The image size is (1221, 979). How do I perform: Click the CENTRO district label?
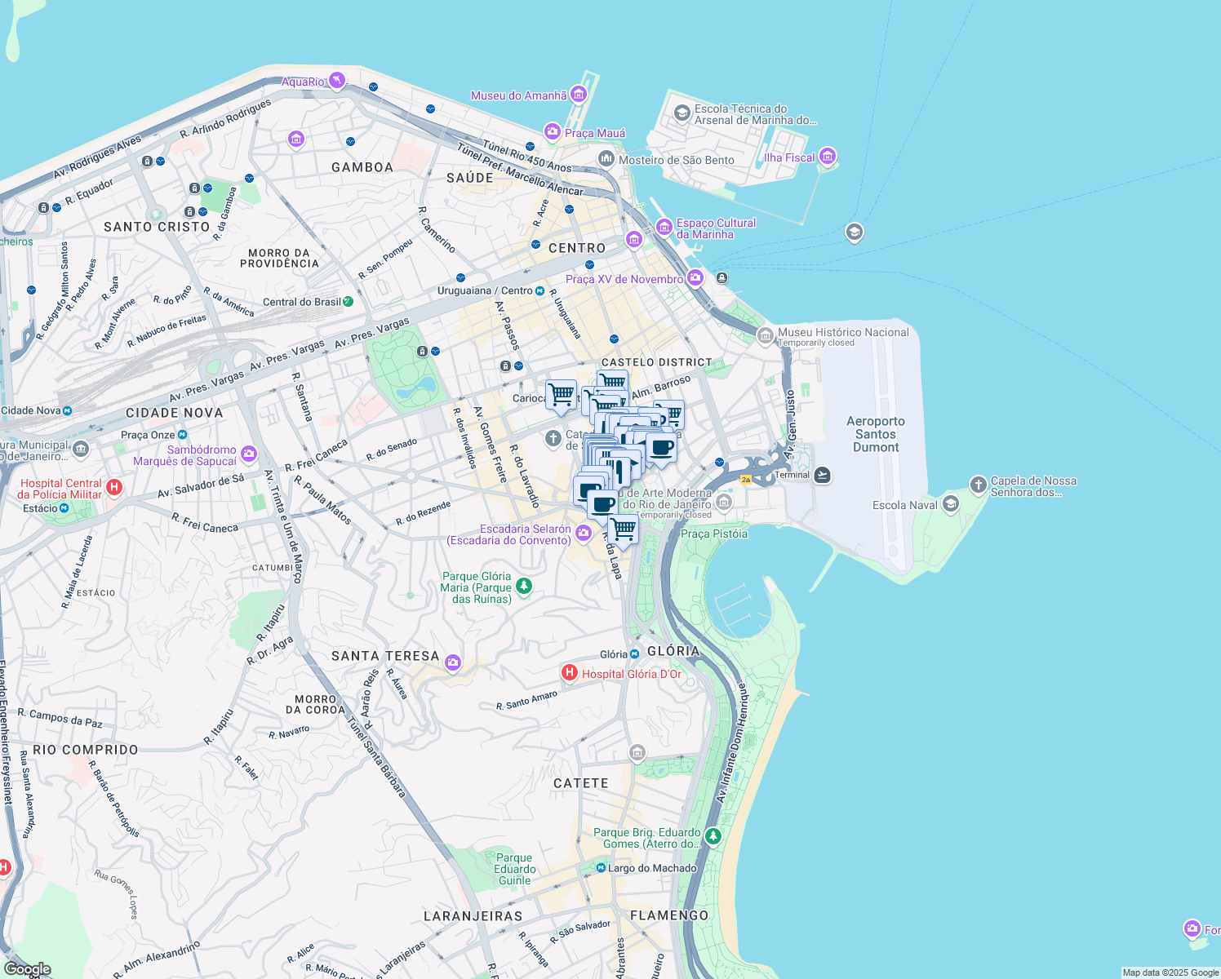coord(577,248)
